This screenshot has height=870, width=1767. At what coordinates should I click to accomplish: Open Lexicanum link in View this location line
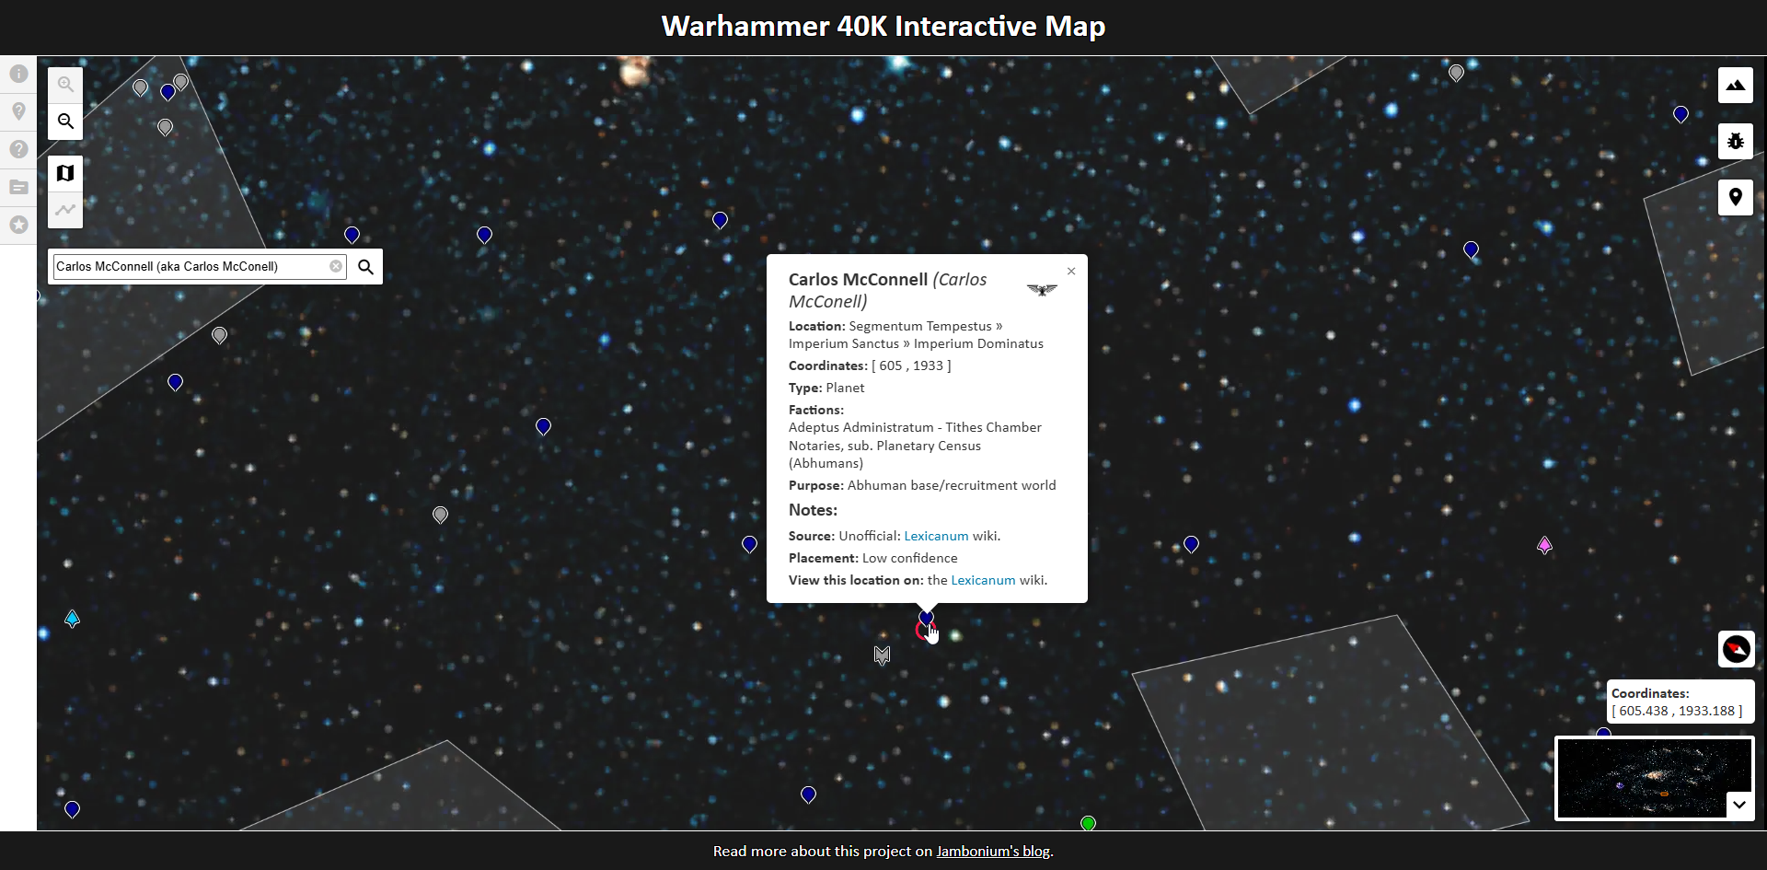983,580
